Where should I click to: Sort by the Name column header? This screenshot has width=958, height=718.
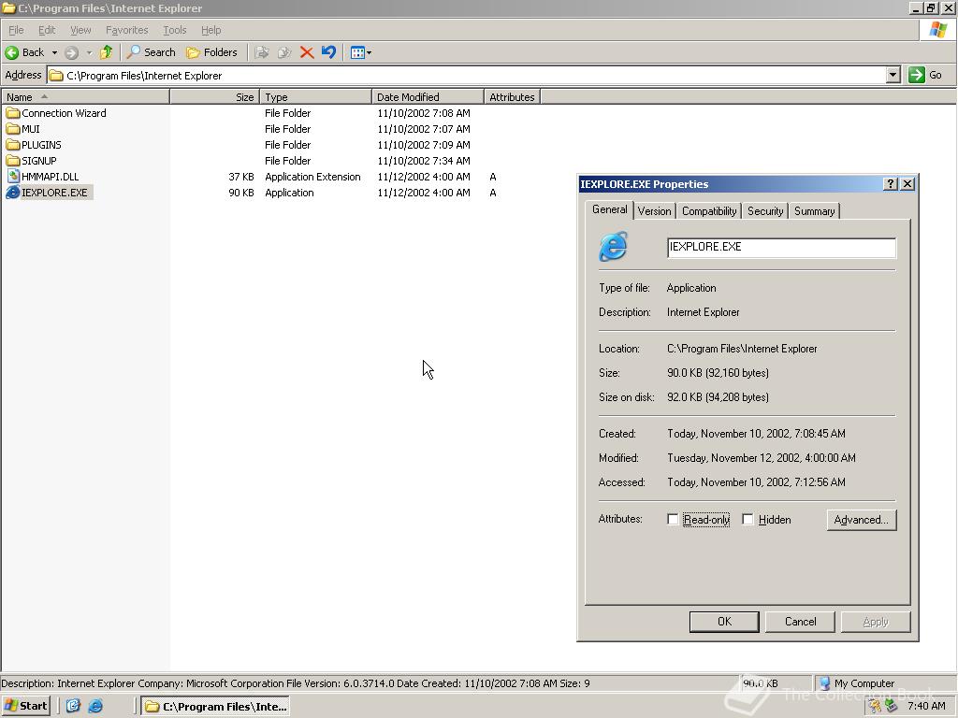tap(85, 97)
